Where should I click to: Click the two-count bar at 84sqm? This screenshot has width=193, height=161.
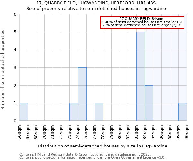click(x=149, y=103)
